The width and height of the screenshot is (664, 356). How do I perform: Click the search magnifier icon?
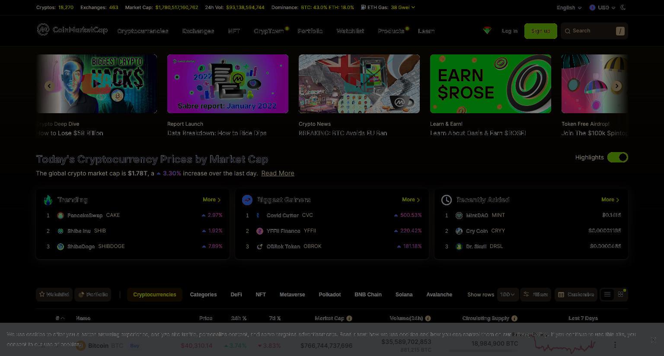[568, 31]
